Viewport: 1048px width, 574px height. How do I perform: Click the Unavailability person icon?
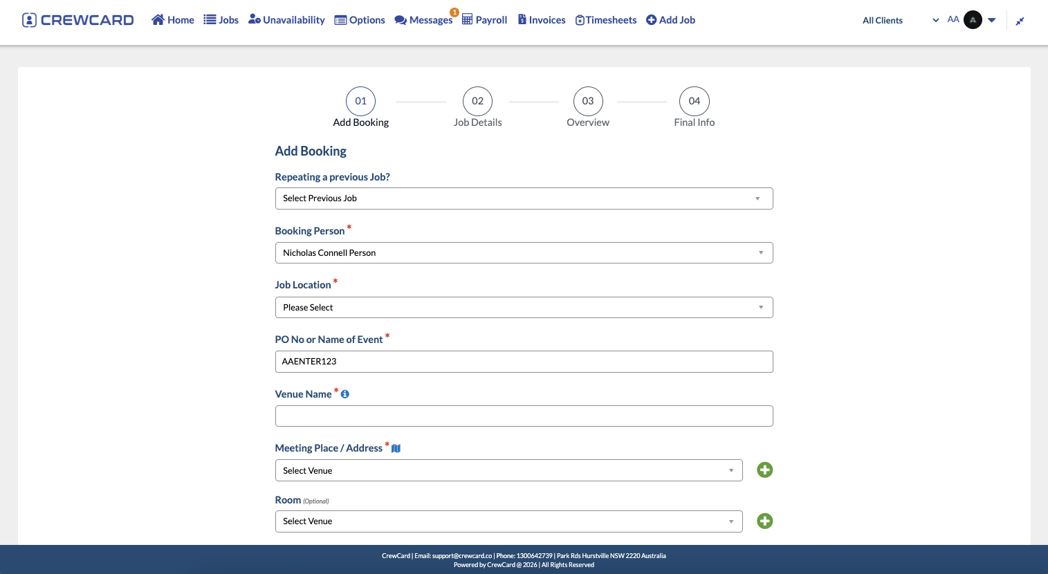255,19
